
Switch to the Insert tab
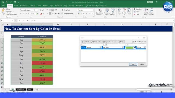point(16,6)
